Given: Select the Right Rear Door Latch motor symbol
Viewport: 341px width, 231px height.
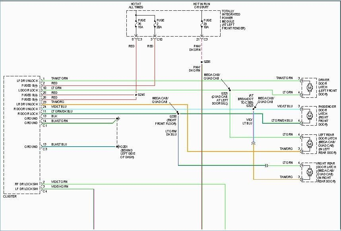Looking at the screenshot, I should tap(309, 172).
